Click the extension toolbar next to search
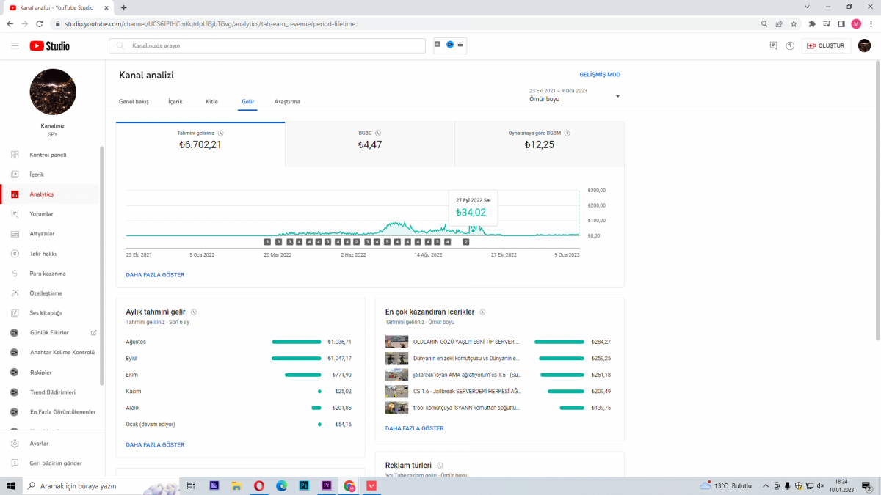The image size is (881, 495). click(450, 45)
